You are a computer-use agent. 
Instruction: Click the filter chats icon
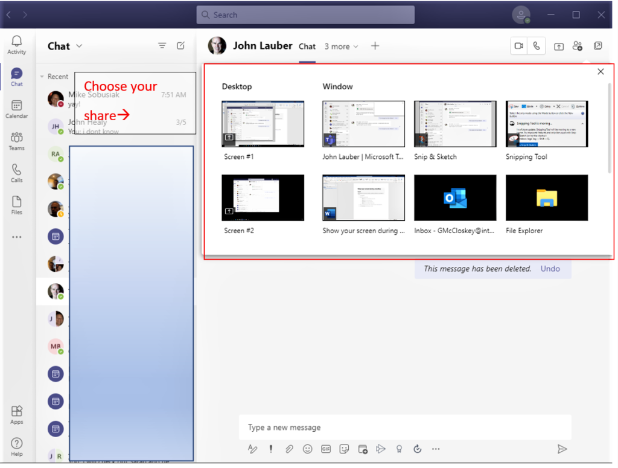[x=162, y=46]
